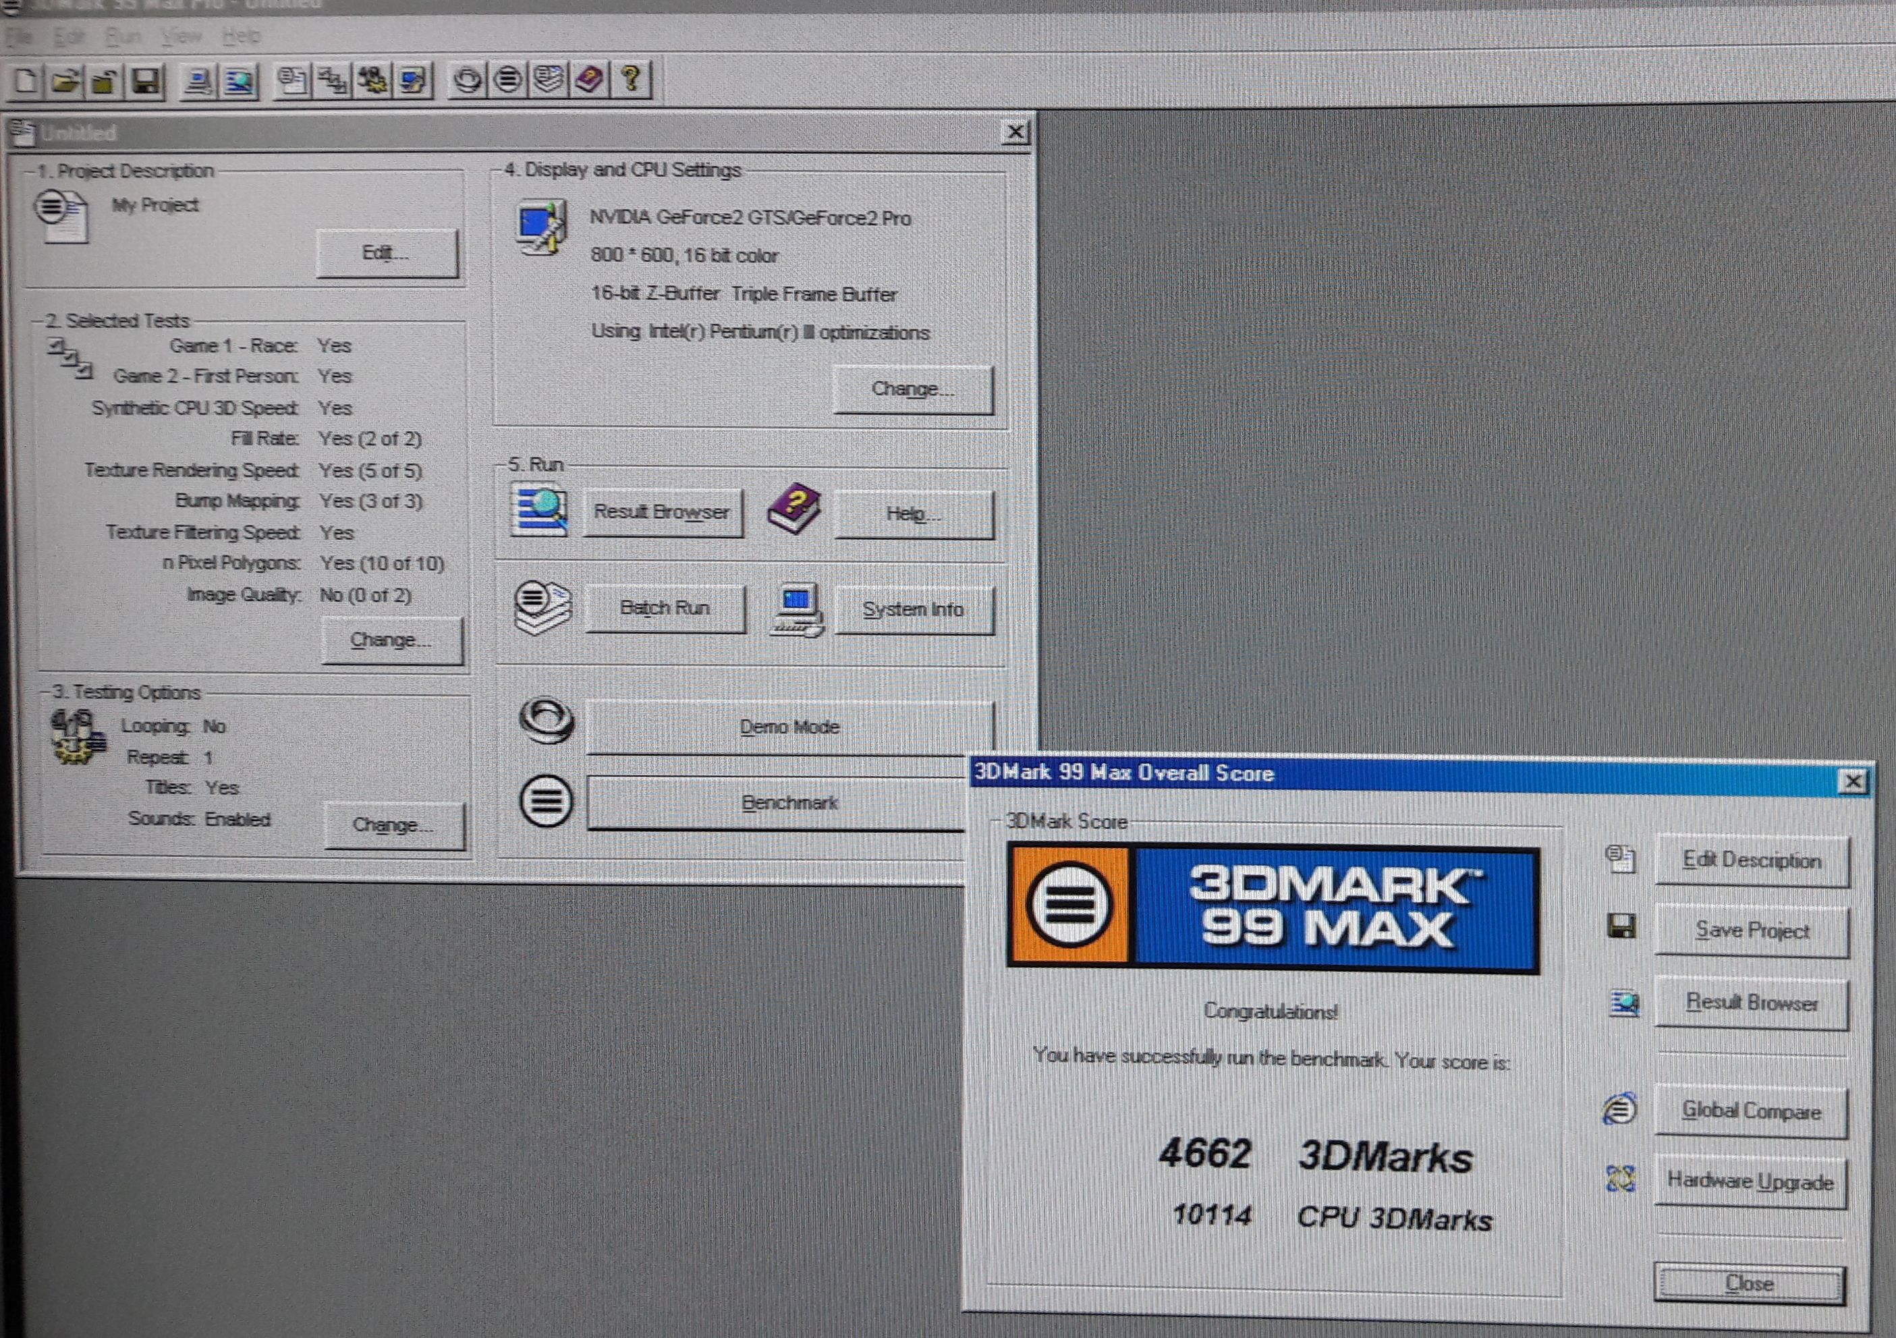This screenshot has width=1896, height=1338.
Task: Start a Batch Run
Action: pos(665,609)
